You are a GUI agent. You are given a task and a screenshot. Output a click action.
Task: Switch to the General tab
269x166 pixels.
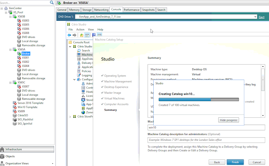tap(62, 10)
